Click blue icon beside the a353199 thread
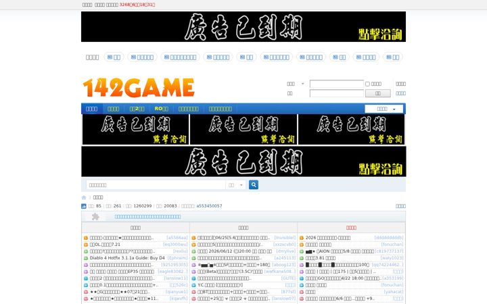487x304 pixels. [x=301, y=278]
